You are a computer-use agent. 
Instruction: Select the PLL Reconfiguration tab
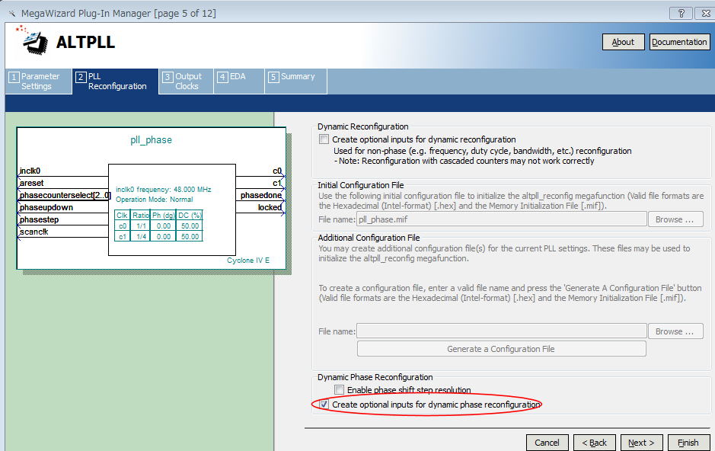point(116,82)
